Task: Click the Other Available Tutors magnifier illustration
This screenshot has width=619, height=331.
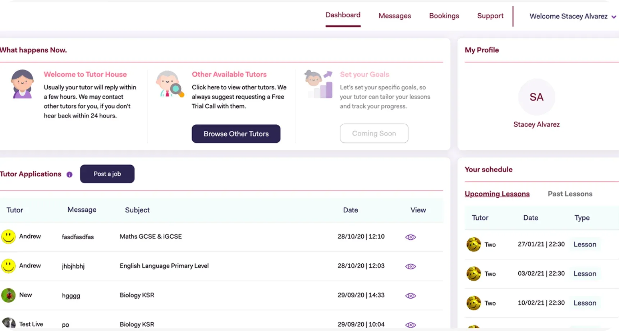Action: pos(170,84)
